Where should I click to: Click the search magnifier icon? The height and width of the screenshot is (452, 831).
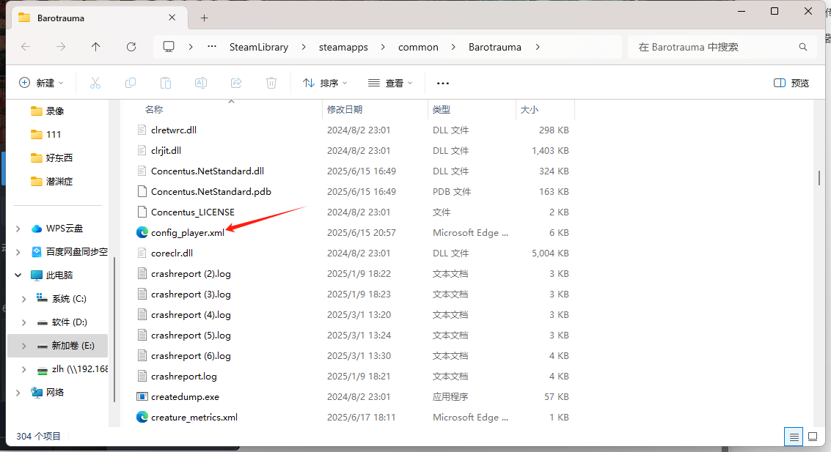pyautogui.click(x=803, y=47)
